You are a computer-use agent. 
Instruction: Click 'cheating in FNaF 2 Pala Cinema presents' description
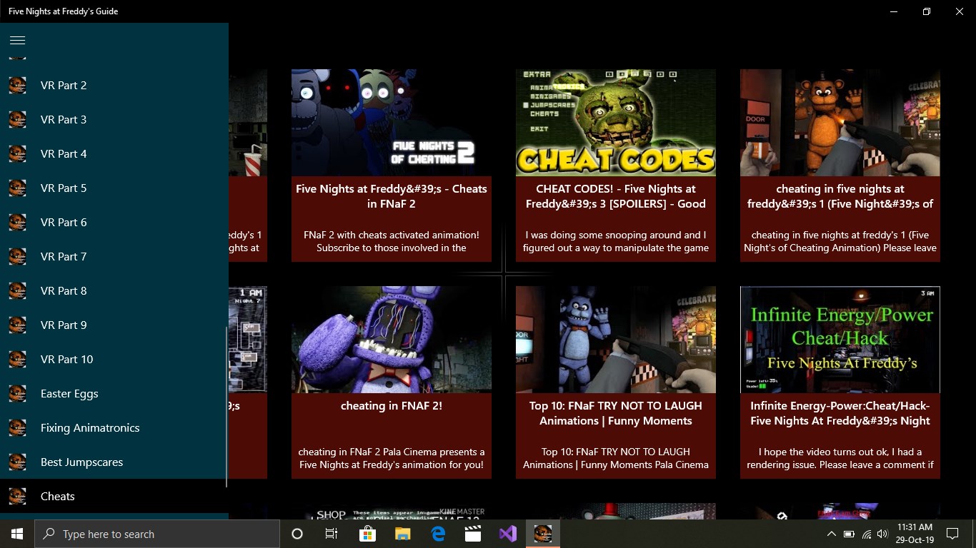click(x=392, y=458)
